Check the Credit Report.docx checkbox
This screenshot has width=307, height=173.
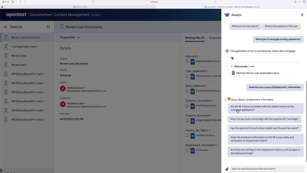187,106
